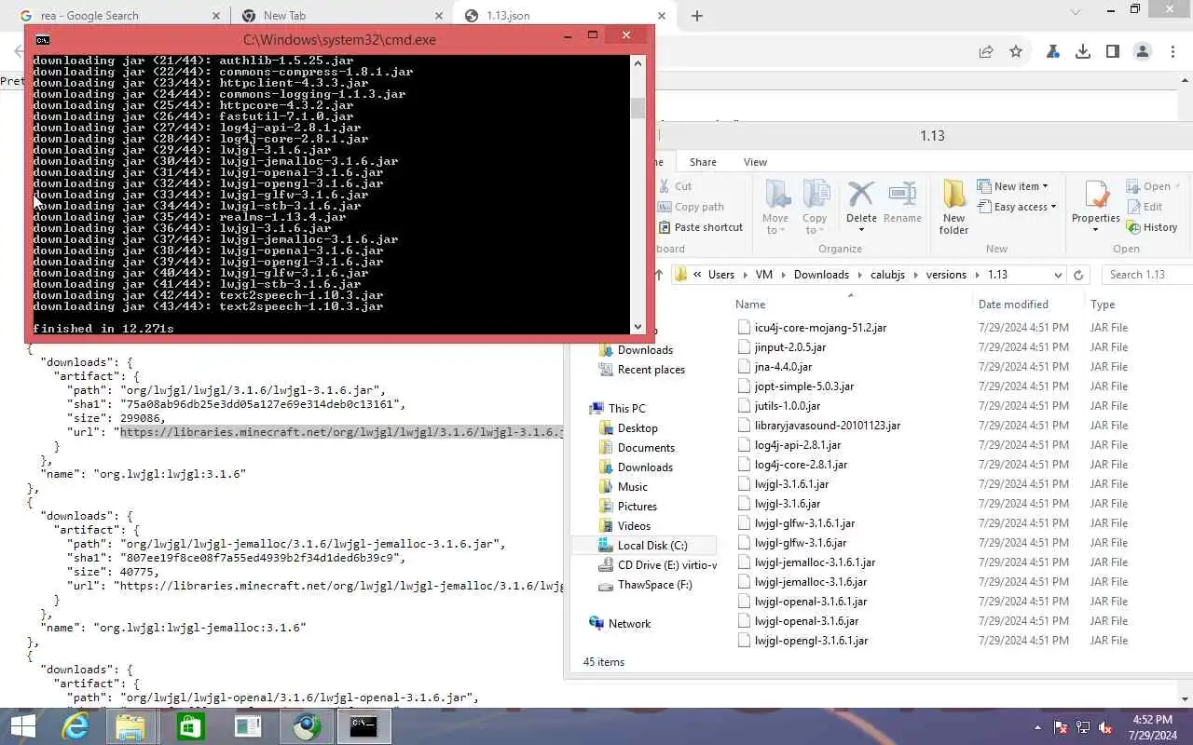
Task: Sort by Date modified column
Action: pyautogui.click(x=1013, y=305)
